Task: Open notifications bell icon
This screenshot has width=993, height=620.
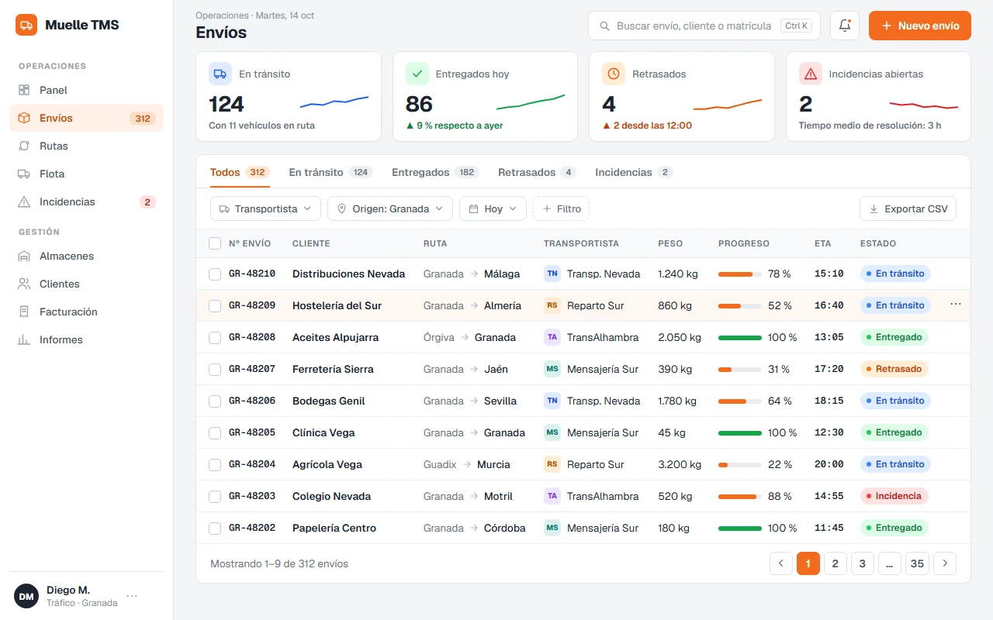Action: [x=845, y=26]
